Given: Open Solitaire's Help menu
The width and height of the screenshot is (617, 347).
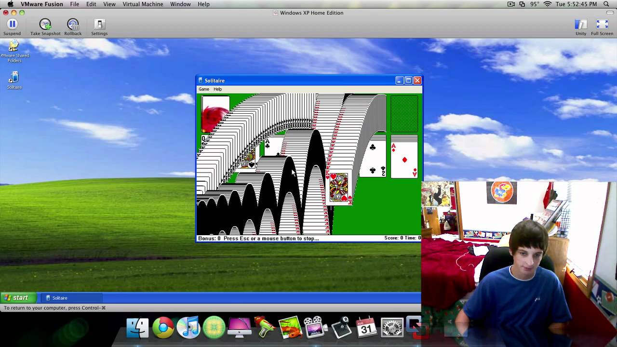Looking at the screenshot, I should click(x=218, y=89).
